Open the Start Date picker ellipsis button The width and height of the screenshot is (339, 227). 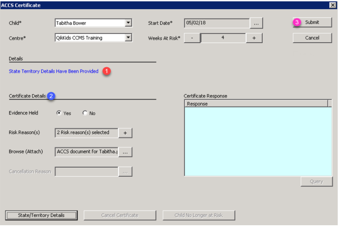[256, 23]
